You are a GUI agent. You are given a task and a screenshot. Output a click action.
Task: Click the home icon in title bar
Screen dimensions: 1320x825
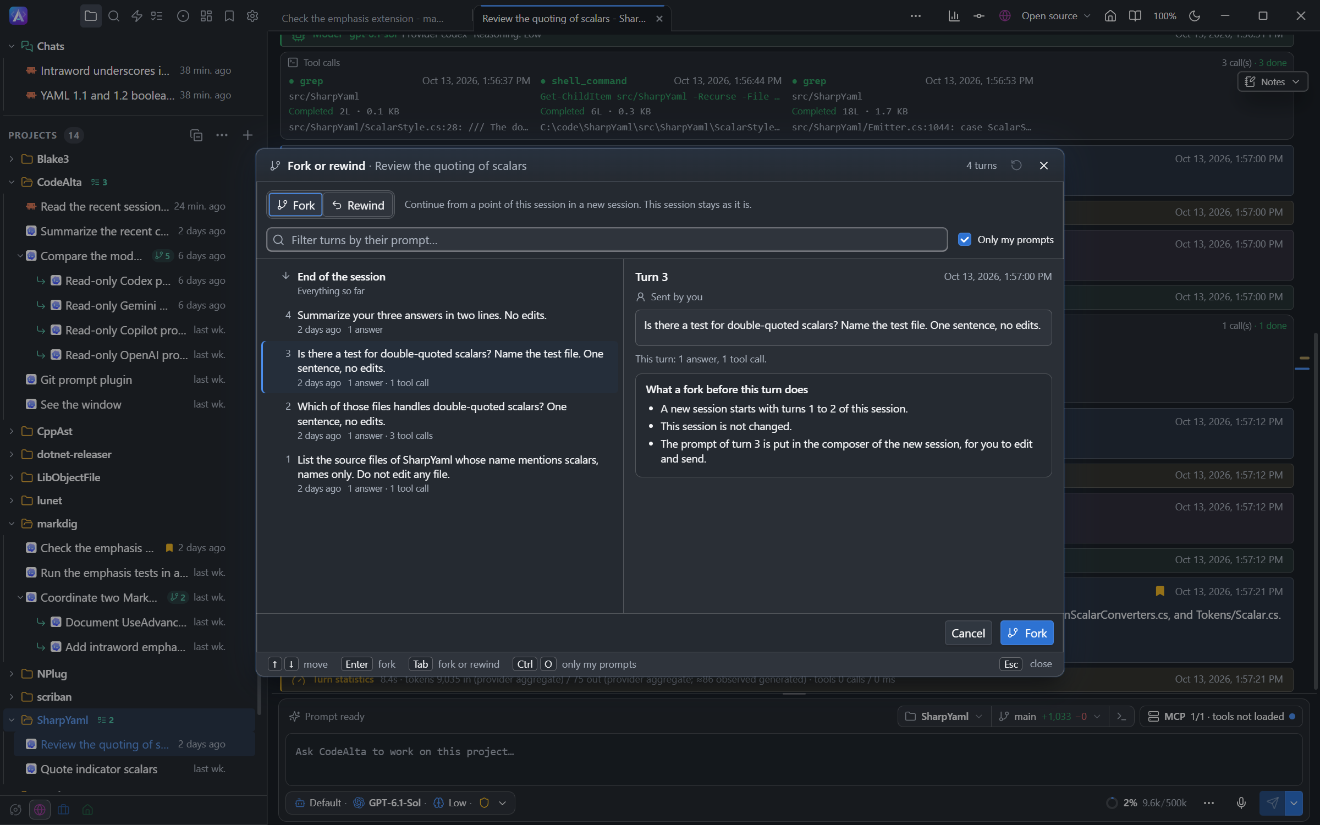pyautogui.click(x=1110, y=16)
